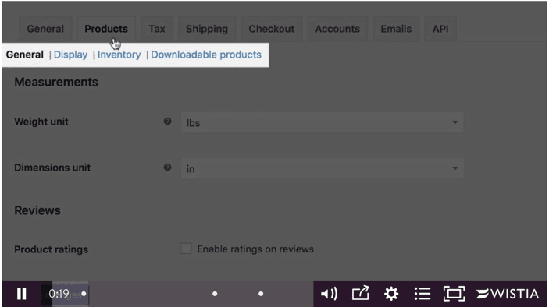
Task: Click the Weight unit help icon
Action: pos(168,122)
